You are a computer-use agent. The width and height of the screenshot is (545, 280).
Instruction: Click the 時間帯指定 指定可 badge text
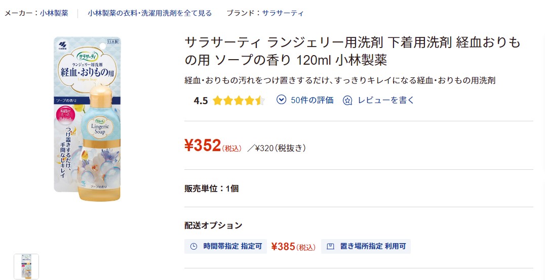232,247
